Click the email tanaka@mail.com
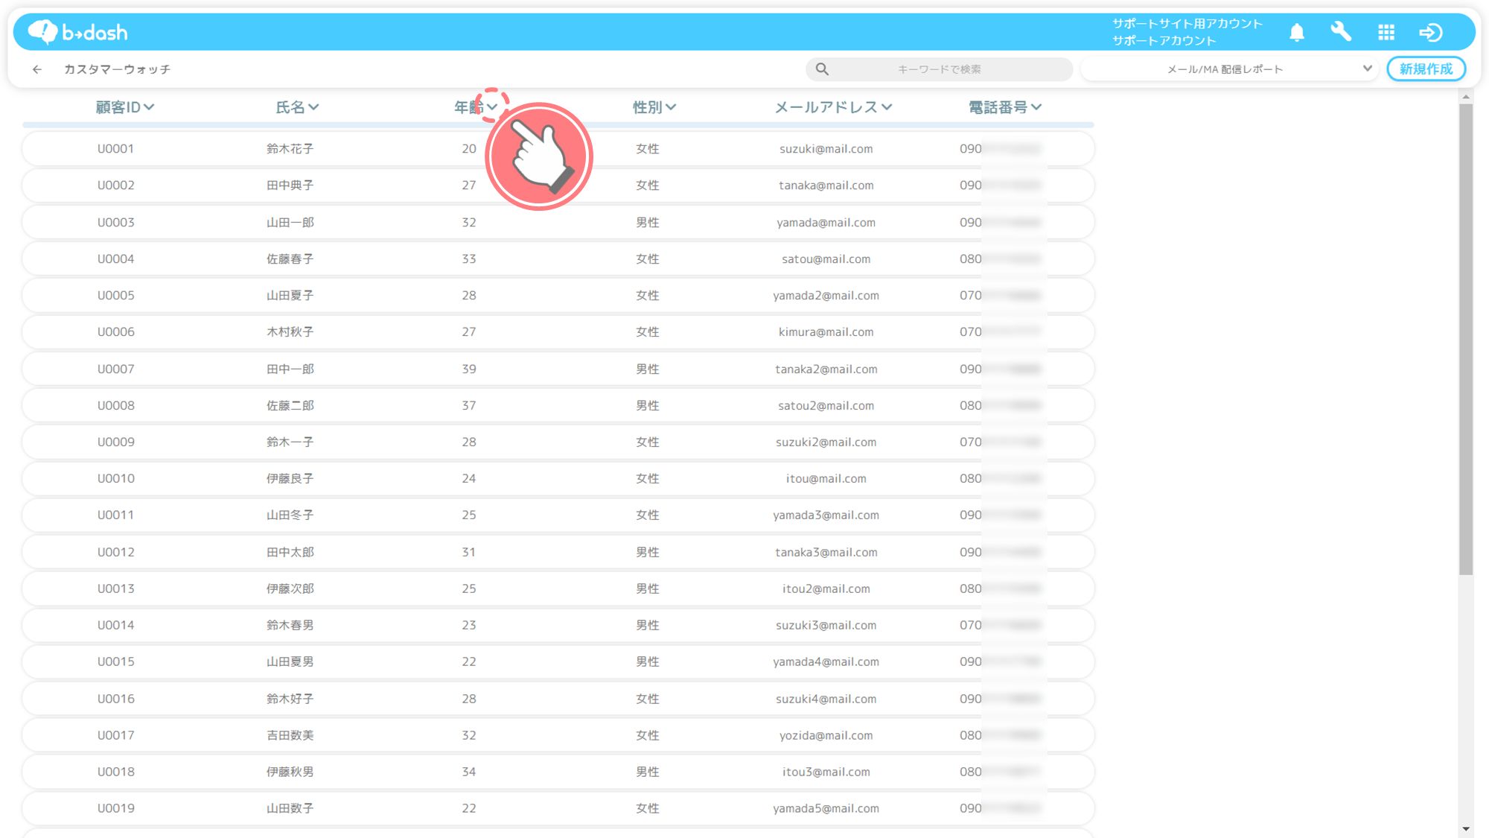 826,185
